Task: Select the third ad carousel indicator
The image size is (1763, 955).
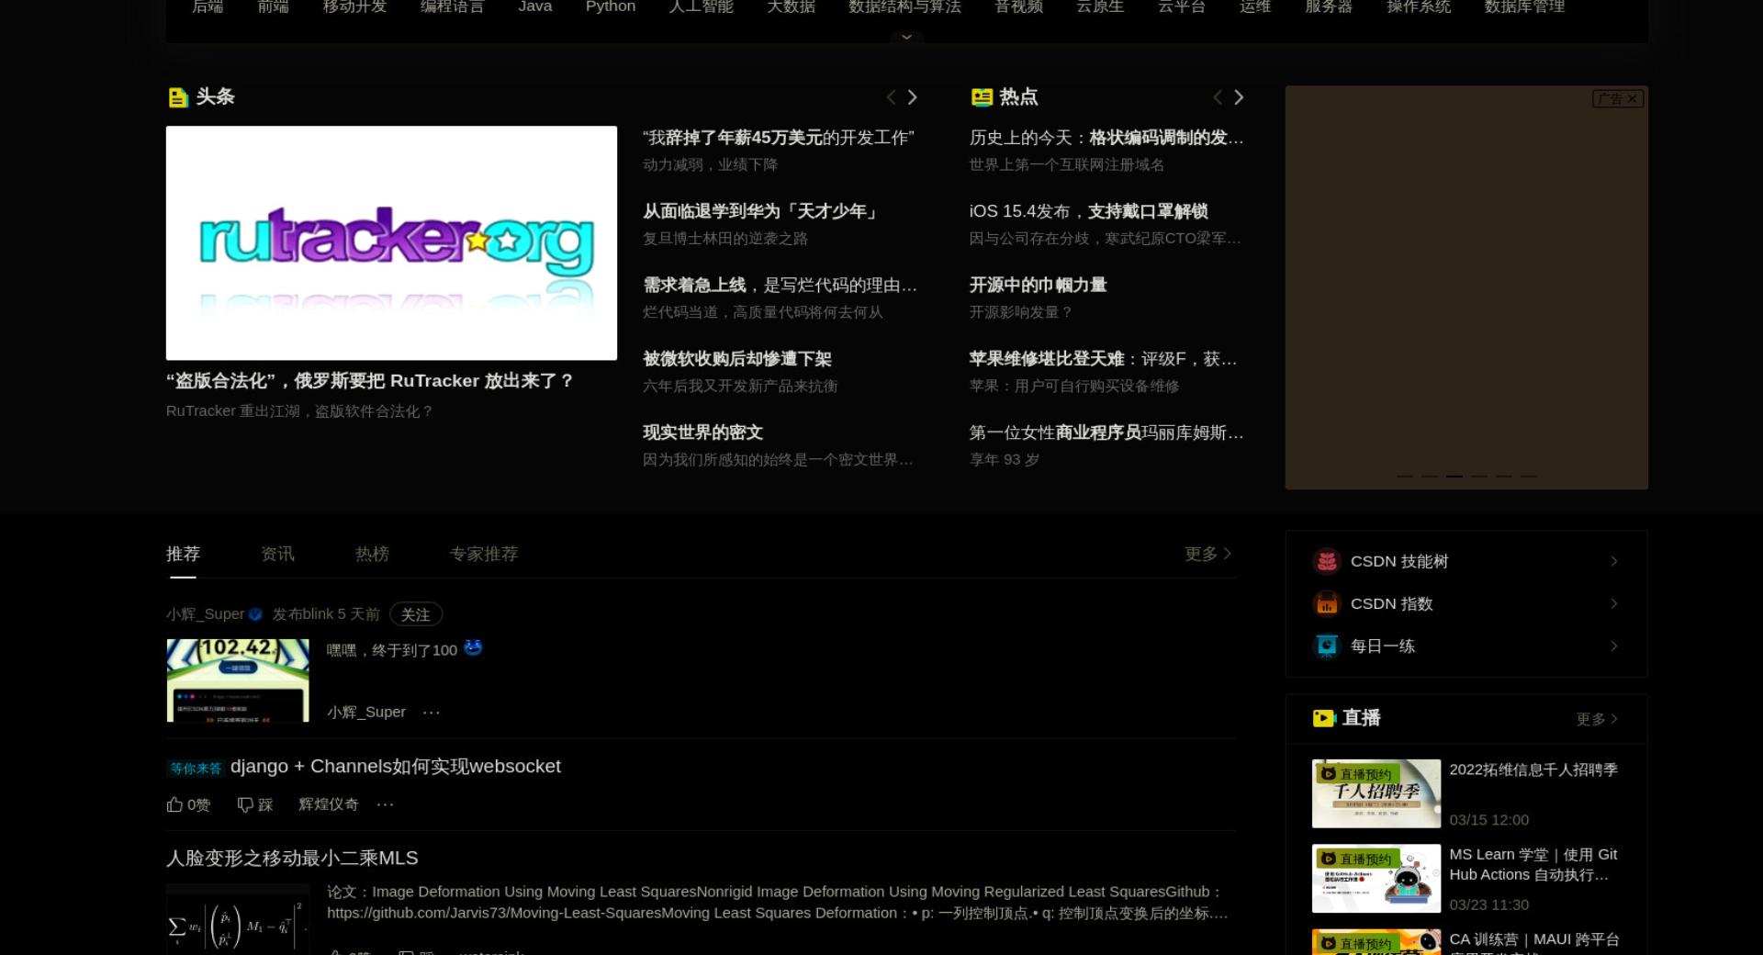Action: (1454, 476)
